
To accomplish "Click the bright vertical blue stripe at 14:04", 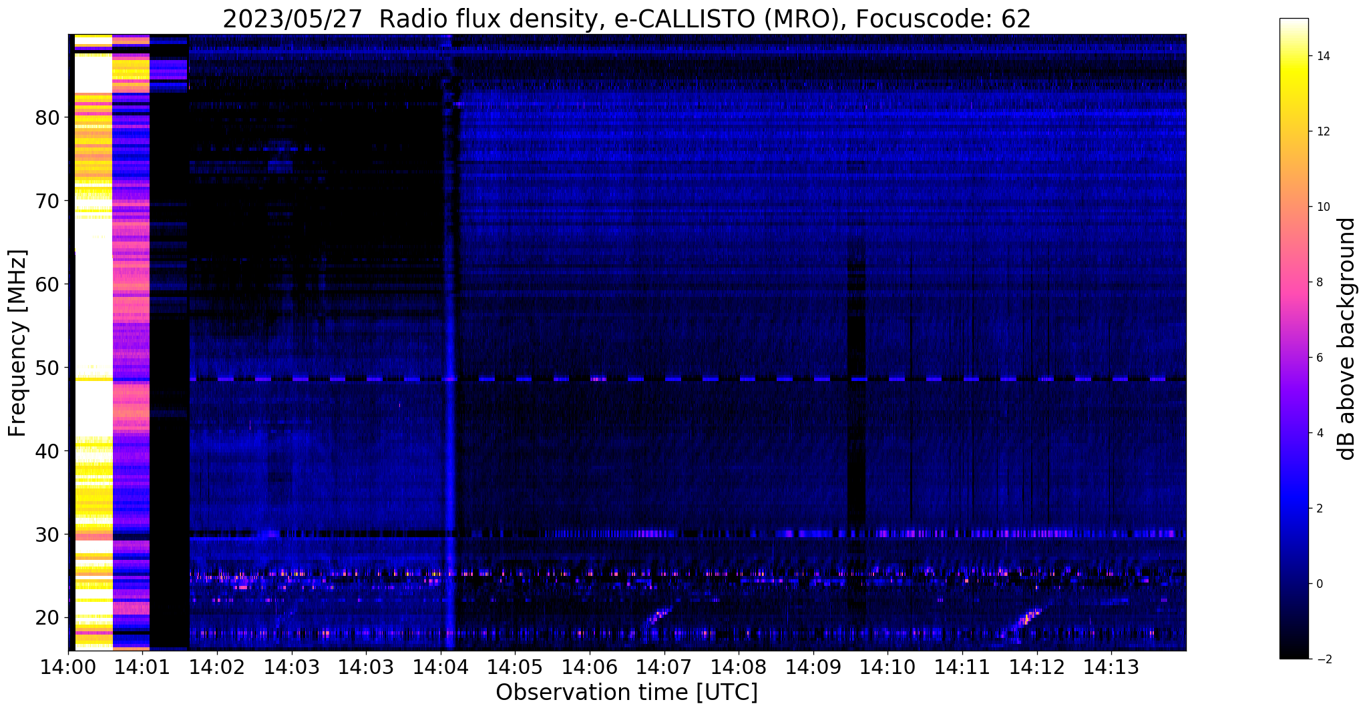I will pyautogui.click(x=449, y=342).
